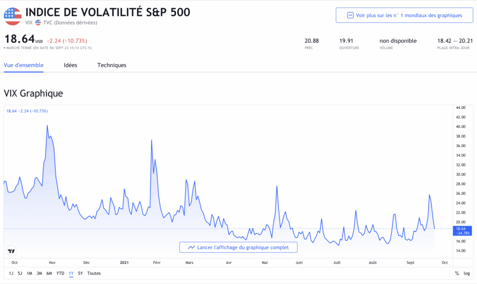Click the main 18.64 USD price value
Viewport: 477px width, 284px height.
click(20, 39)
